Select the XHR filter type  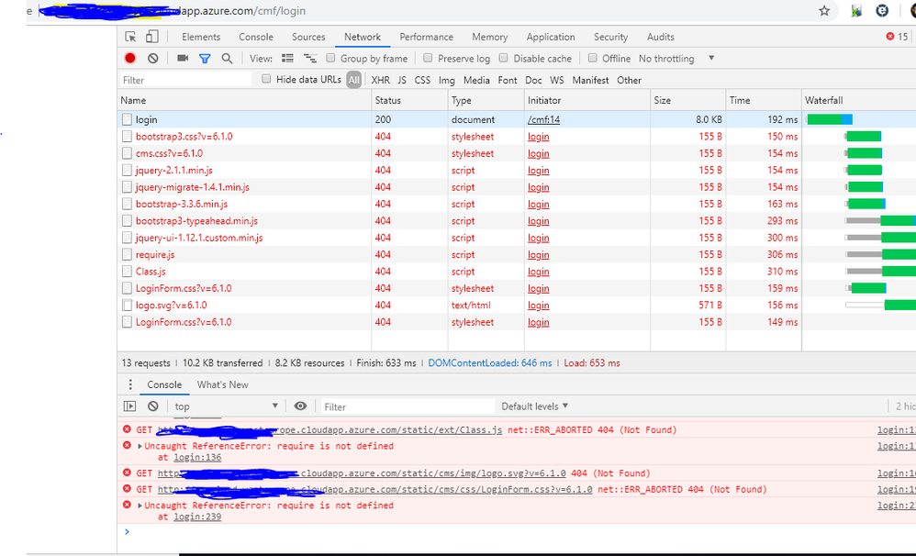380,80
